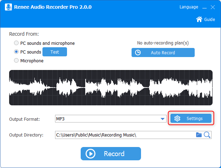The height and width of the screenshot is (168, 221).
Task: Click the Renee Audio Recorder microphone logo
Action: (x=8, y=7)
